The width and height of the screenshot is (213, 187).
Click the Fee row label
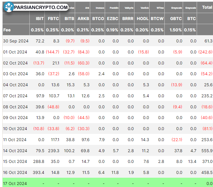click(7, 30)
